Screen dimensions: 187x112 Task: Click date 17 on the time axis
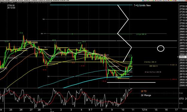(x=176, y=110)
